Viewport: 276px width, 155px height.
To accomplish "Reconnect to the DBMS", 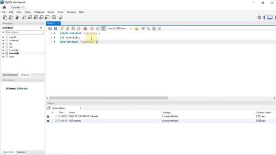I will coord(61,17).
